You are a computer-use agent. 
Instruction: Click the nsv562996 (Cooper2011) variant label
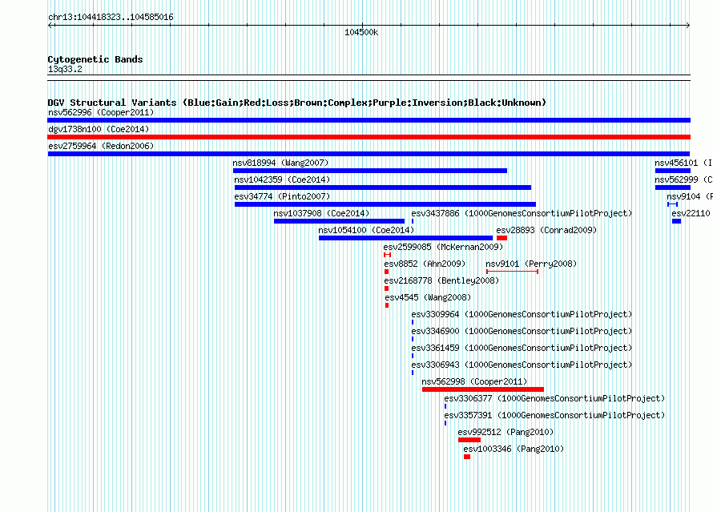pyautogui.click(x=101, y=112)
